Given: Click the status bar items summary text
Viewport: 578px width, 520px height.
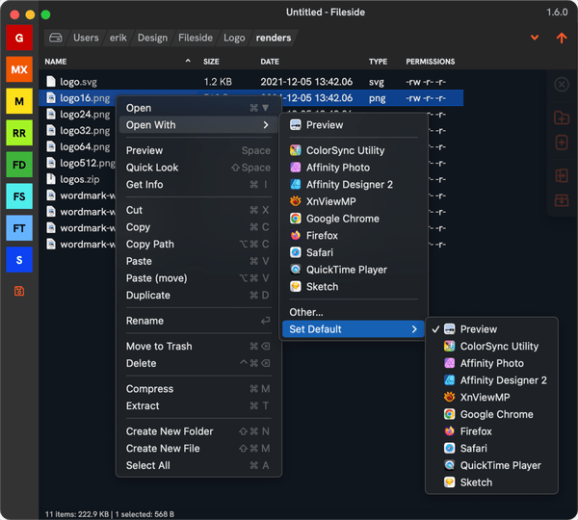Looking at the screenshot, I should tap(110, 514).
